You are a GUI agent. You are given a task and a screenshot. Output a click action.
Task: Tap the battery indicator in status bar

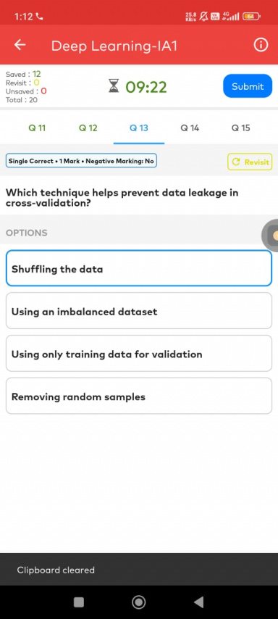click(252, 16)
